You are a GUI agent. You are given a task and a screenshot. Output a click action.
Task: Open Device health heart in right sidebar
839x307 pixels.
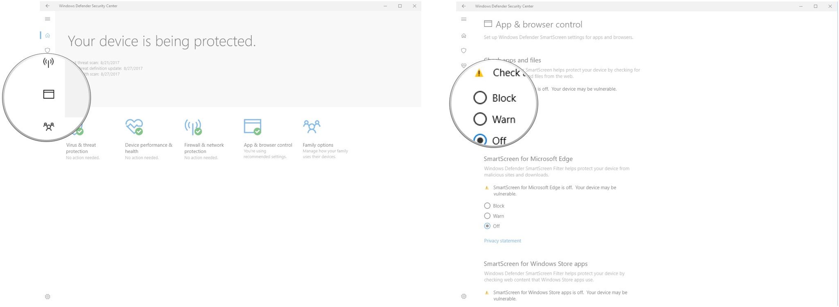464,65
